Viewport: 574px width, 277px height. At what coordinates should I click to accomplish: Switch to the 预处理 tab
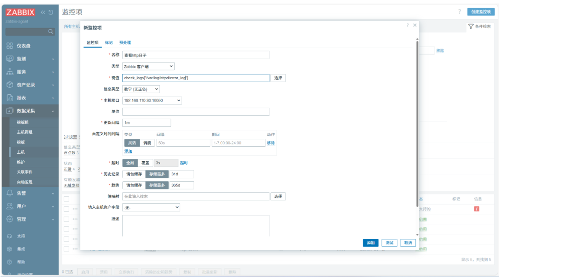(x=125, y=43)
